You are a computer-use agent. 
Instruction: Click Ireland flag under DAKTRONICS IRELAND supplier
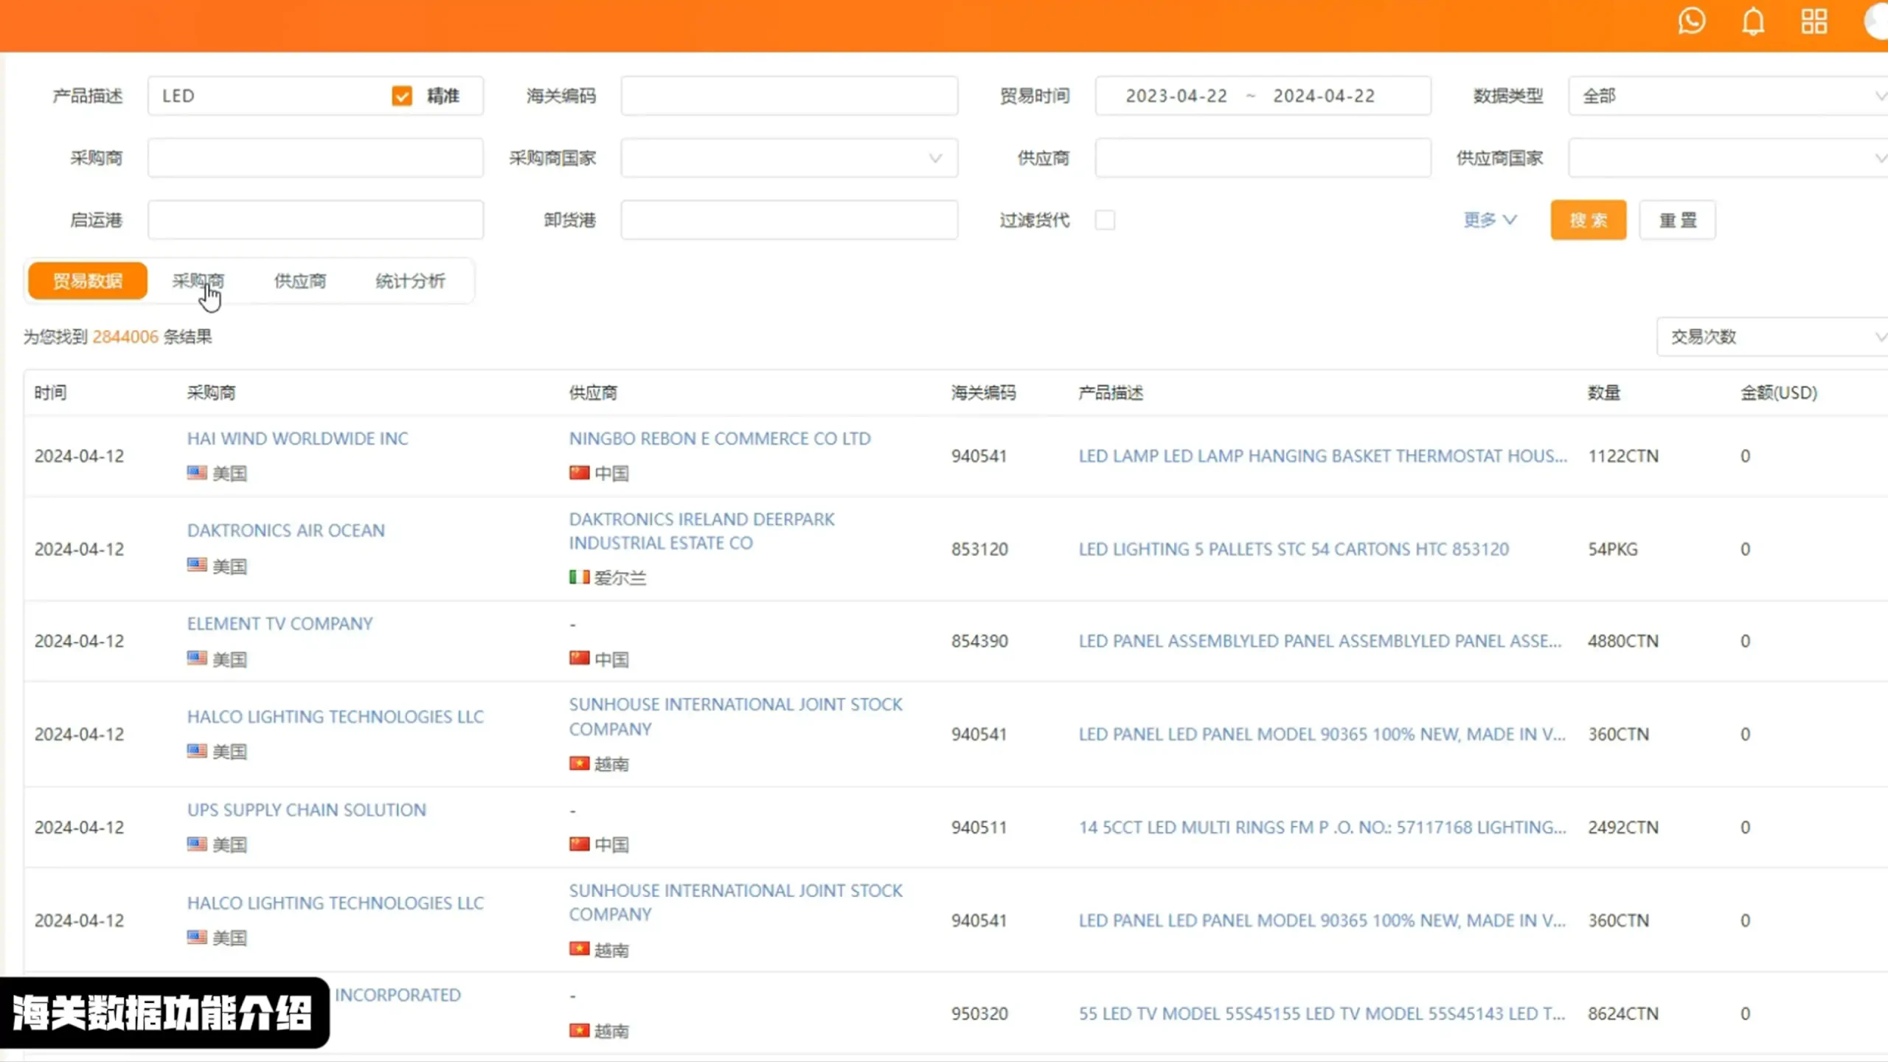tap(579, 577)
